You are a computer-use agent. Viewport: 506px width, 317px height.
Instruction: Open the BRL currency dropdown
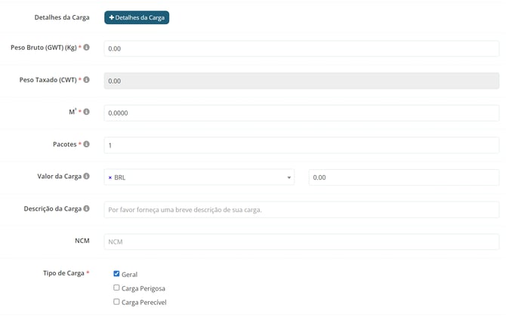(x=288, y=177)
